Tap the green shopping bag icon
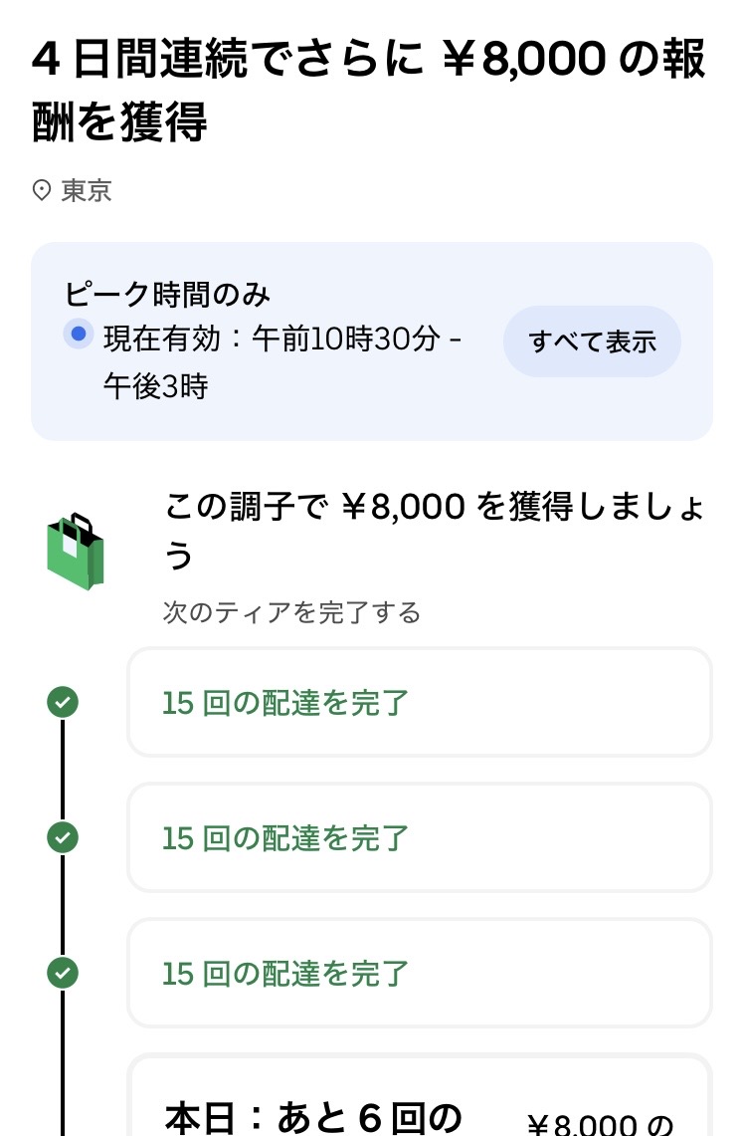Viewport: 744px width, 1136px height. pos(75,552)
